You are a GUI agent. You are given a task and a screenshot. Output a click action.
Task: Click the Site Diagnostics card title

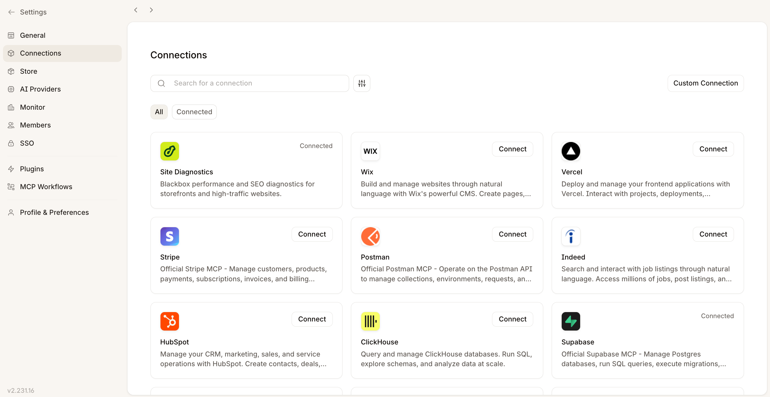click(x=187, y=172)
